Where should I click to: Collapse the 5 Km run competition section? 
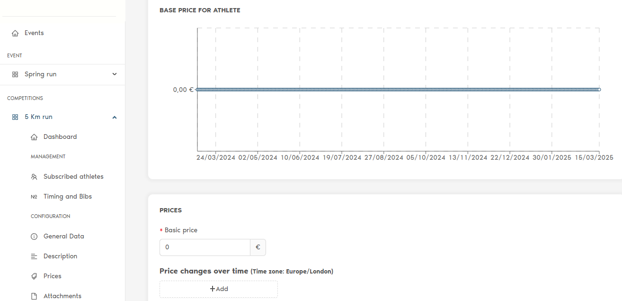115,117
